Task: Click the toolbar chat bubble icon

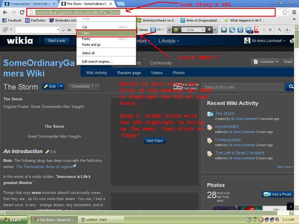Action: point(224,30)
